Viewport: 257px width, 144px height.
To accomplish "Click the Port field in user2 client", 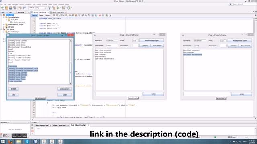I will click(x=223, y=41).
